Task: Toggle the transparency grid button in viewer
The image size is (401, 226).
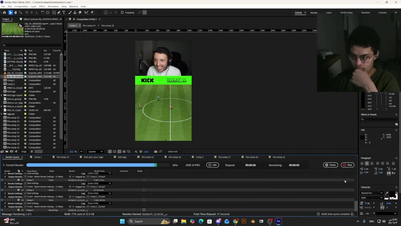Action: click(x=114, y=152)
